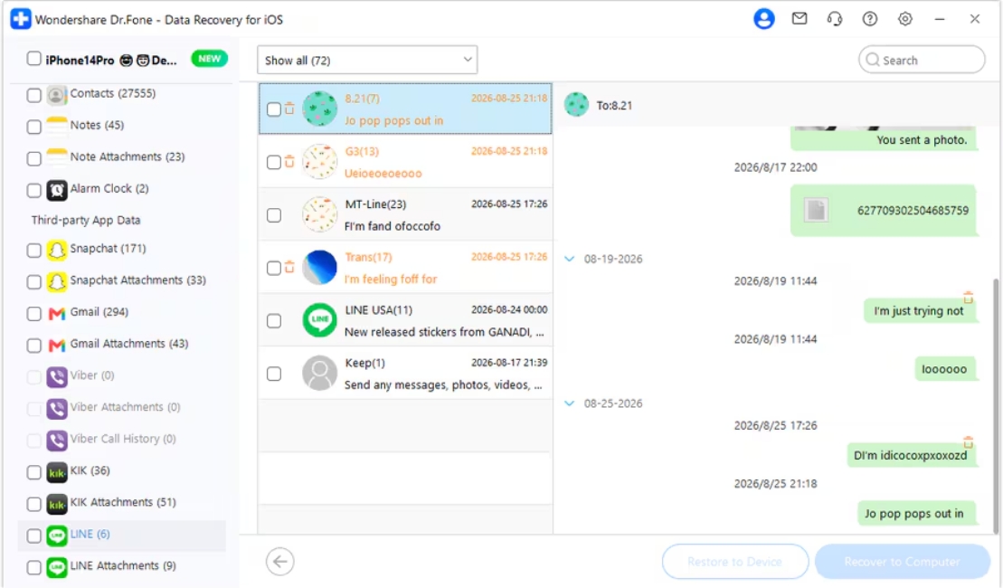
Task: Open the G3(13) conversation
Action: 405,162
